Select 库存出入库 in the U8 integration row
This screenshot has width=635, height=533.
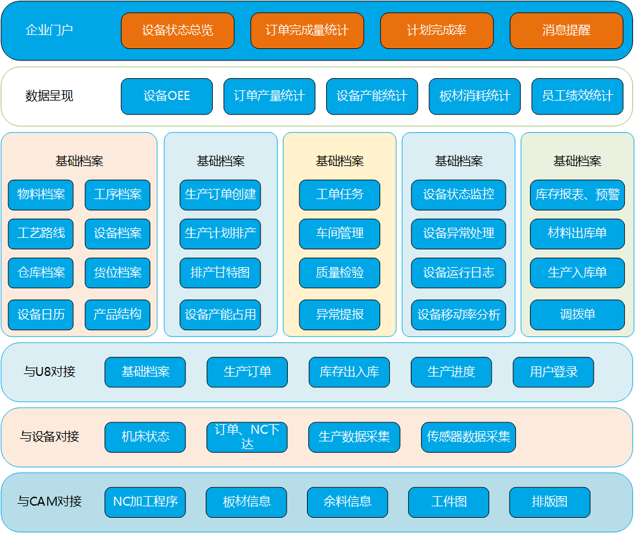point(349,372)
